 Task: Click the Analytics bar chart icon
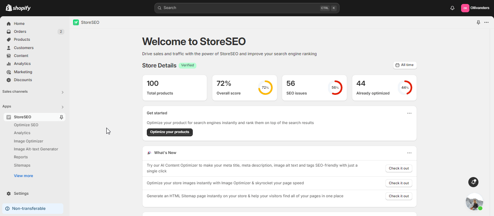click(x=9, y=64)
